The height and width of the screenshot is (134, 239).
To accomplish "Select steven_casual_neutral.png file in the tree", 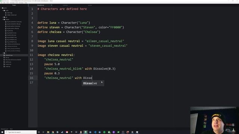I will tap(13, 51).
